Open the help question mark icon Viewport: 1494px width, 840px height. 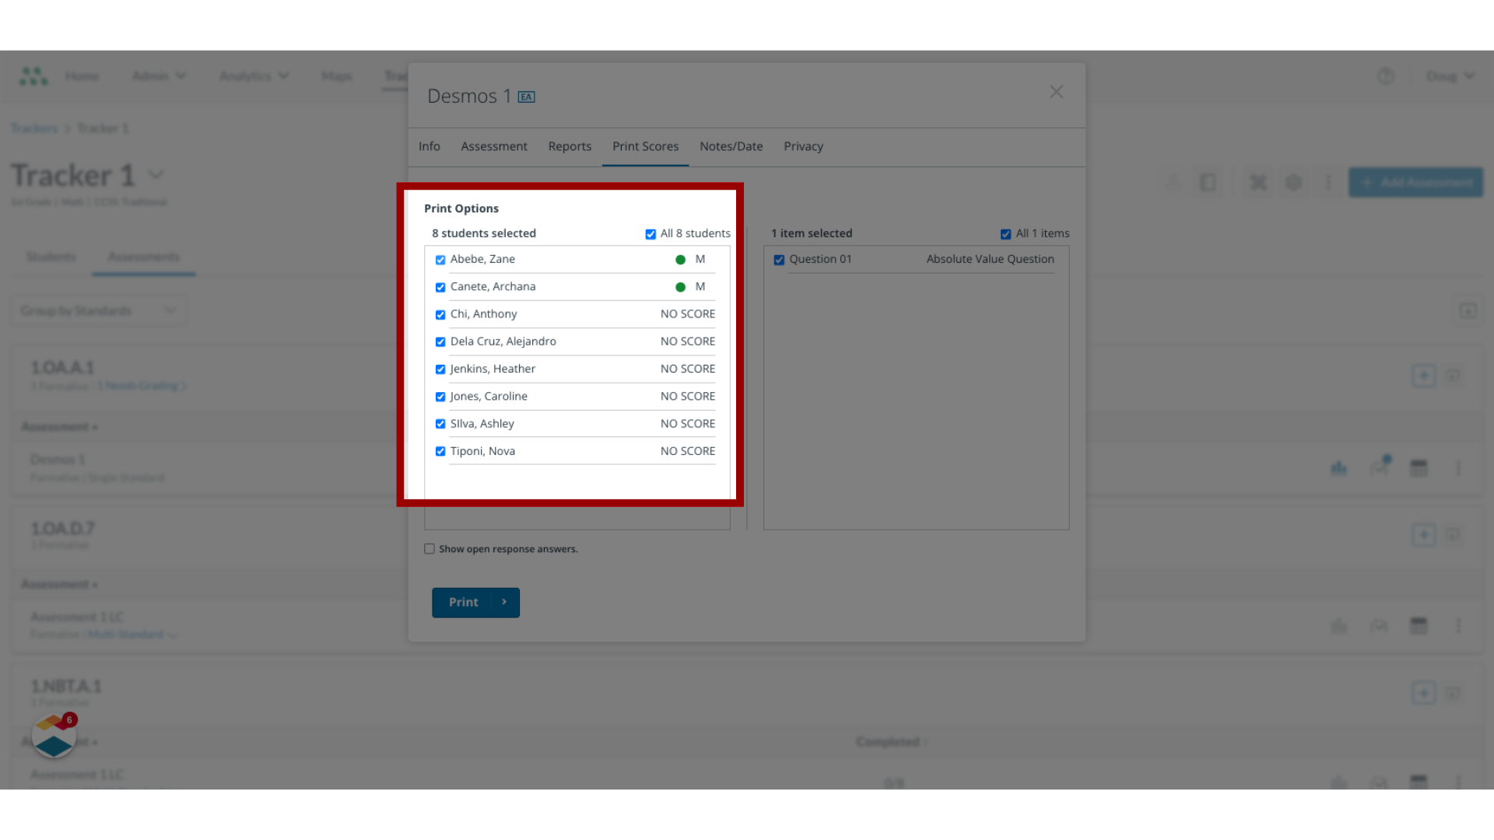1385,76
